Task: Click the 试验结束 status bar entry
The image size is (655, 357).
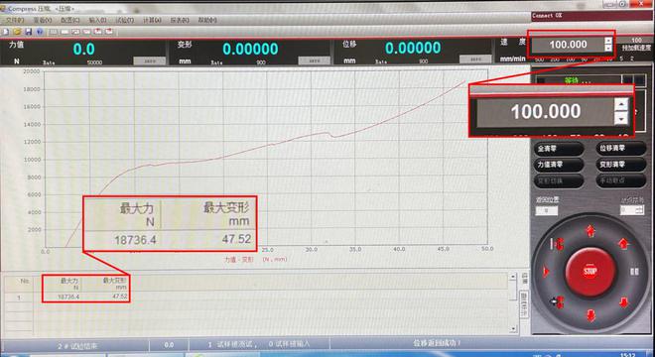Action: click(77, 346)
